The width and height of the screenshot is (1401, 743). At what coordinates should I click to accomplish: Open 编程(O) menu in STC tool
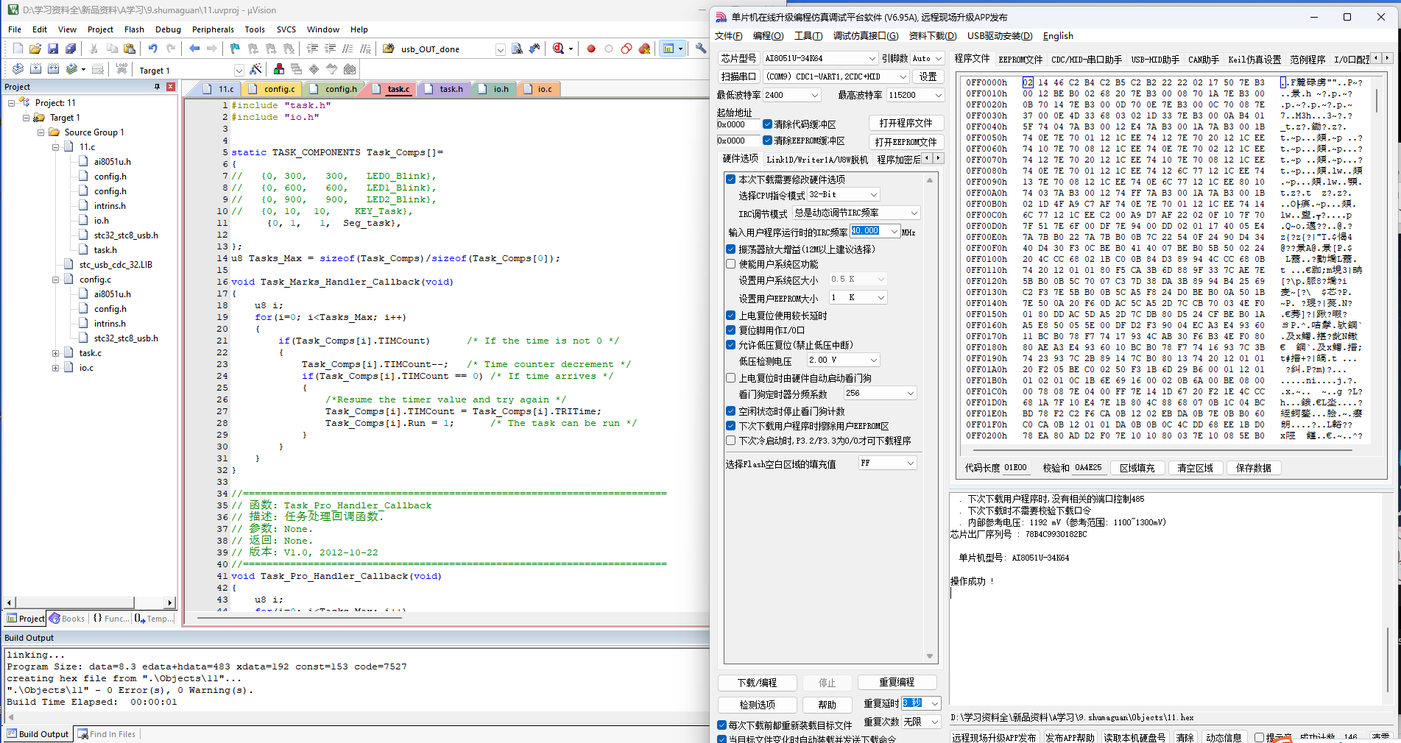768,36
